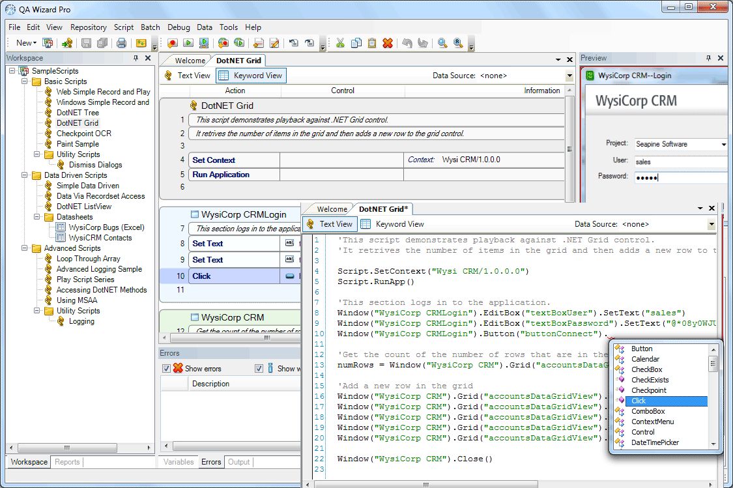The width and height of the screenshot is (733, 488).
Task: Select the DotNET Grid* tab
Action: click(x=383, y=209)
